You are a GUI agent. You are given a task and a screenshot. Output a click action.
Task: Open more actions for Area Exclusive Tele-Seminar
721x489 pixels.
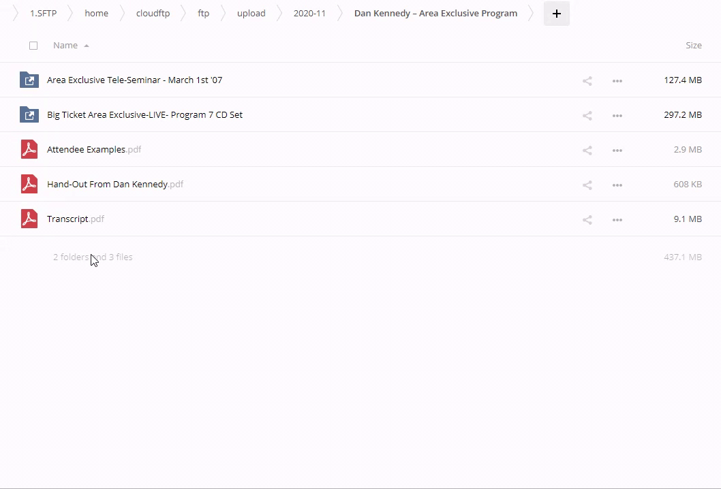[617, 81]
